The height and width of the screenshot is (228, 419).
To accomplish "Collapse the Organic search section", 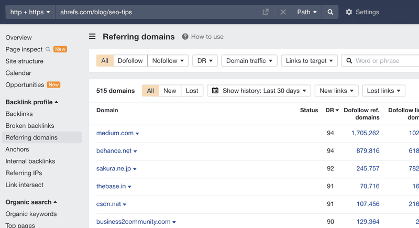I will [31, 202].
